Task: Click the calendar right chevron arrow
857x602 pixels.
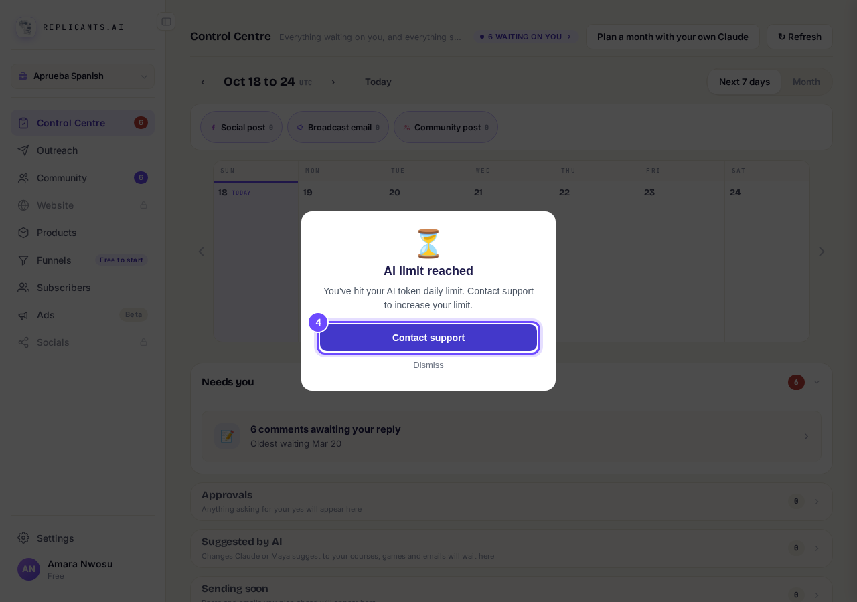Action: 822,252
